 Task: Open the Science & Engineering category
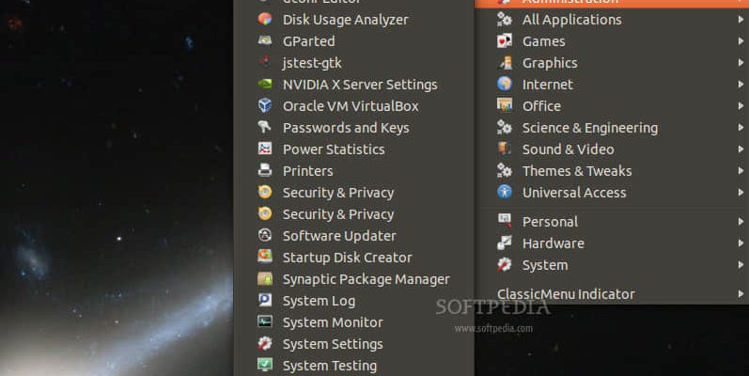point(612,128)
